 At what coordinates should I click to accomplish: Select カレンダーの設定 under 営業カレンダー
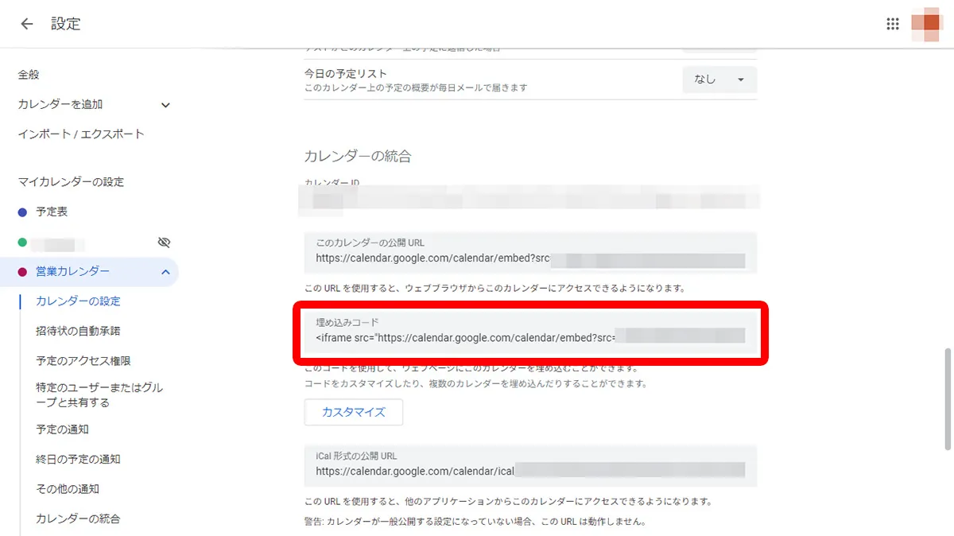click(x=77, y=301)
